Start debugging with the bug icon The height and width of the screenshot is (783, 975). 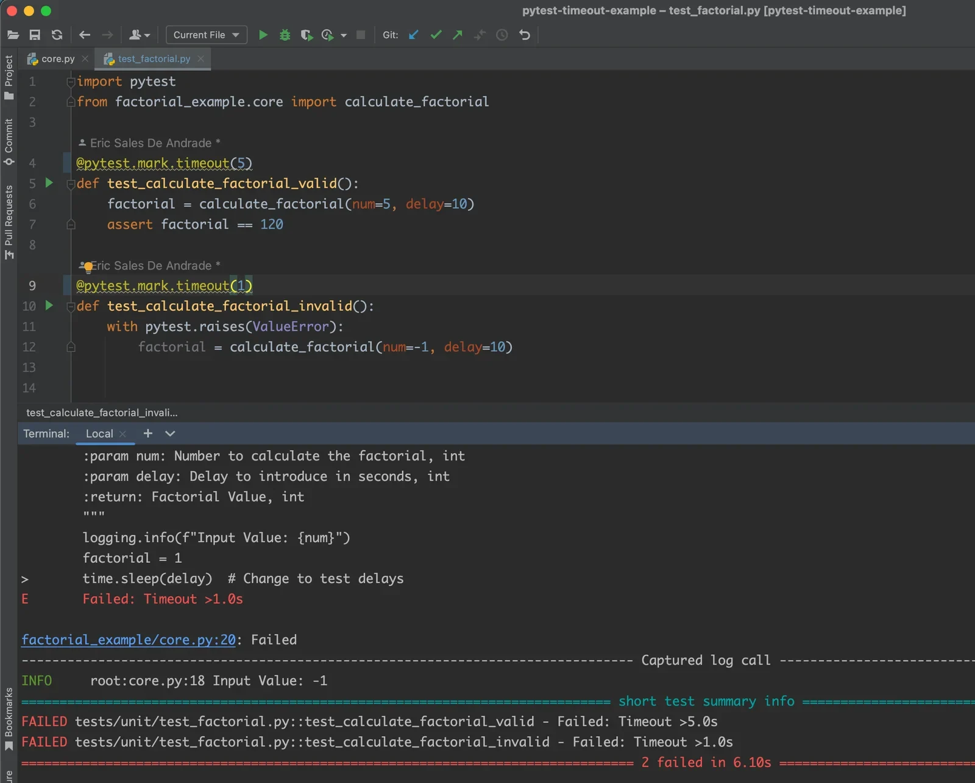click(x=285, y=35)
